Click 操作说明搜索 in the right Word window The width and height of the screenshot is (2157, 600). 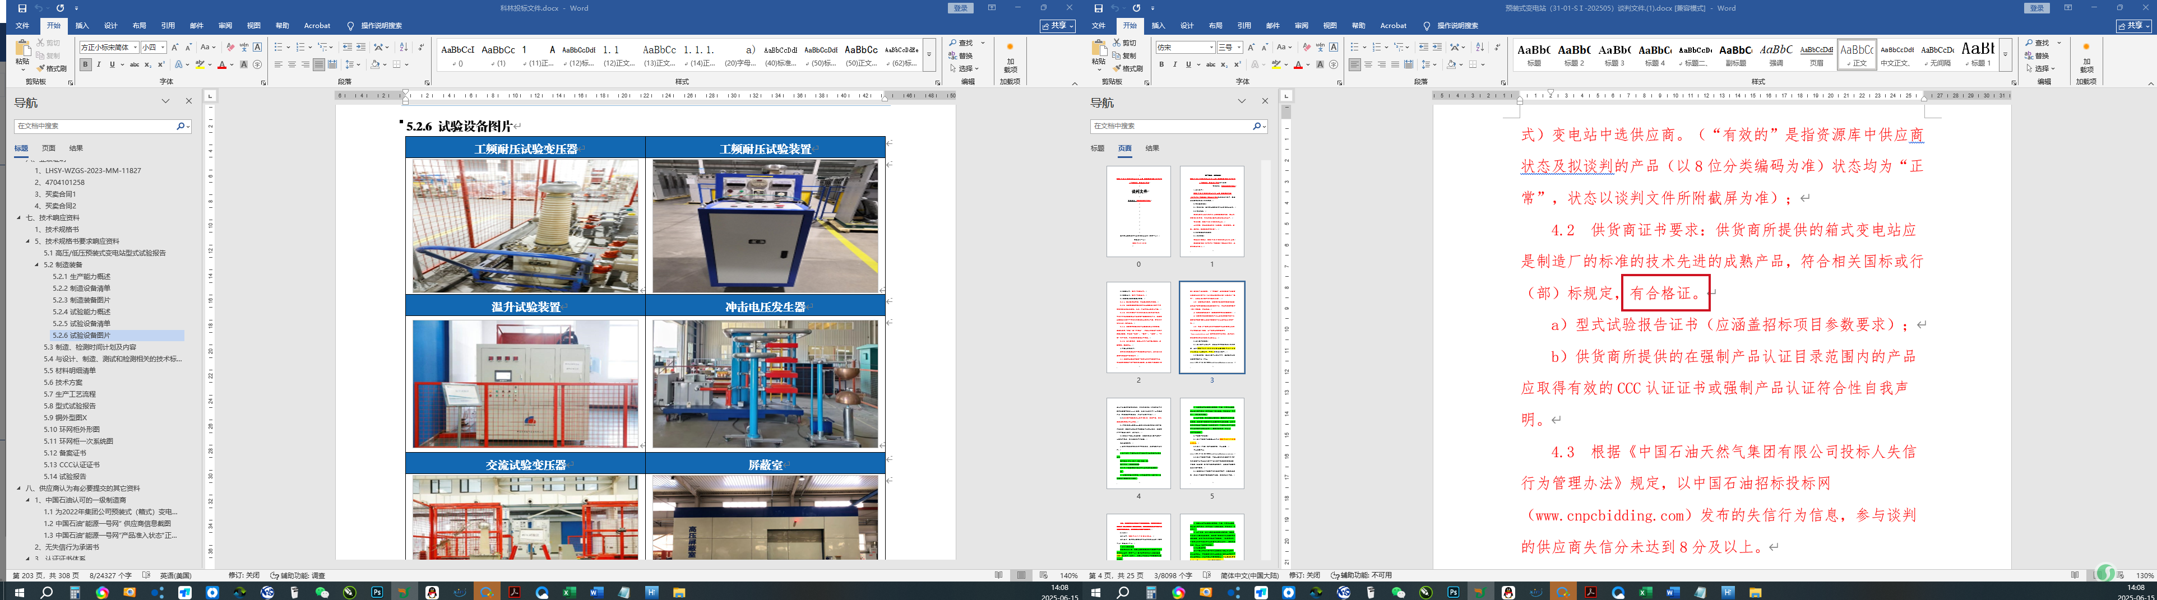click(x=1458, y=26)
